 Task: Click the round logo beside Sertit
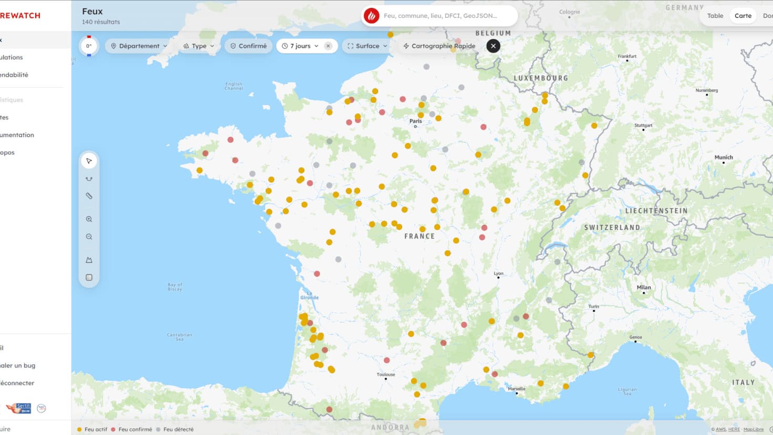pyautogui.click(x=41, y=408)
